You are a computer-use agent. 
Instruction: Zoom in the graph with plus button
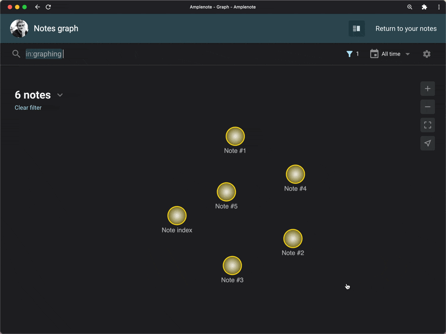(428, 89)
